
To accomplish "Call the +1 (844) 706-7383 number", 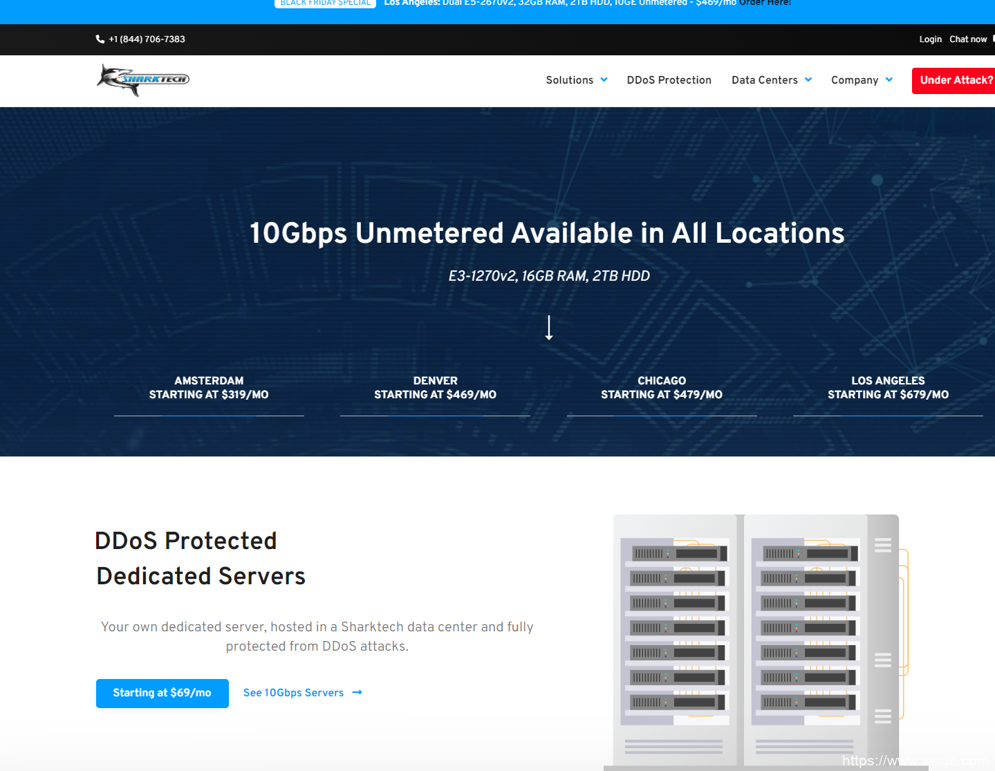I will [146, 39].
